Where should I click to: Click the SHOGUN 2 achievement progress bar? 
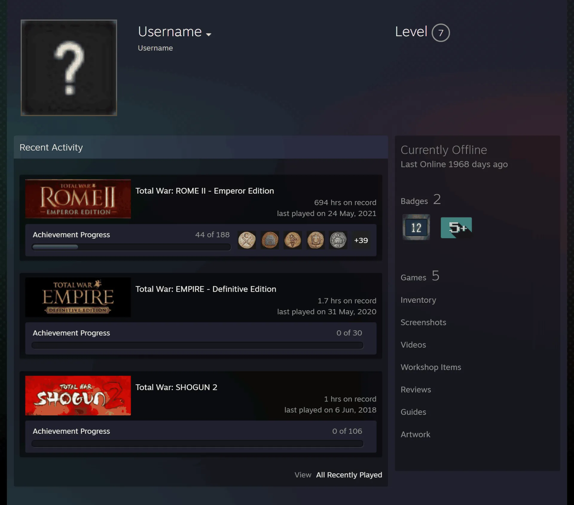point(198,443)
